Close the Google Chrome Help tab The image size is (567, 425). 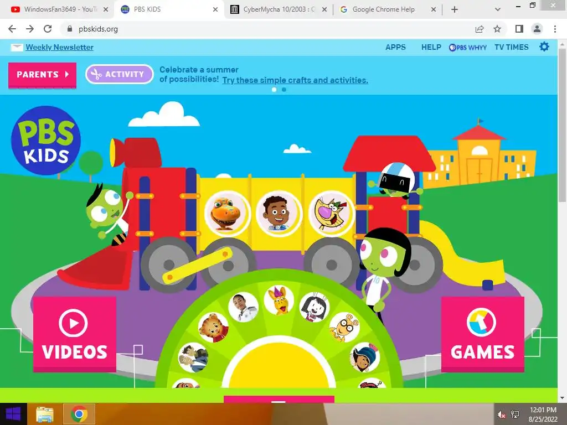(x=434, y=10)
